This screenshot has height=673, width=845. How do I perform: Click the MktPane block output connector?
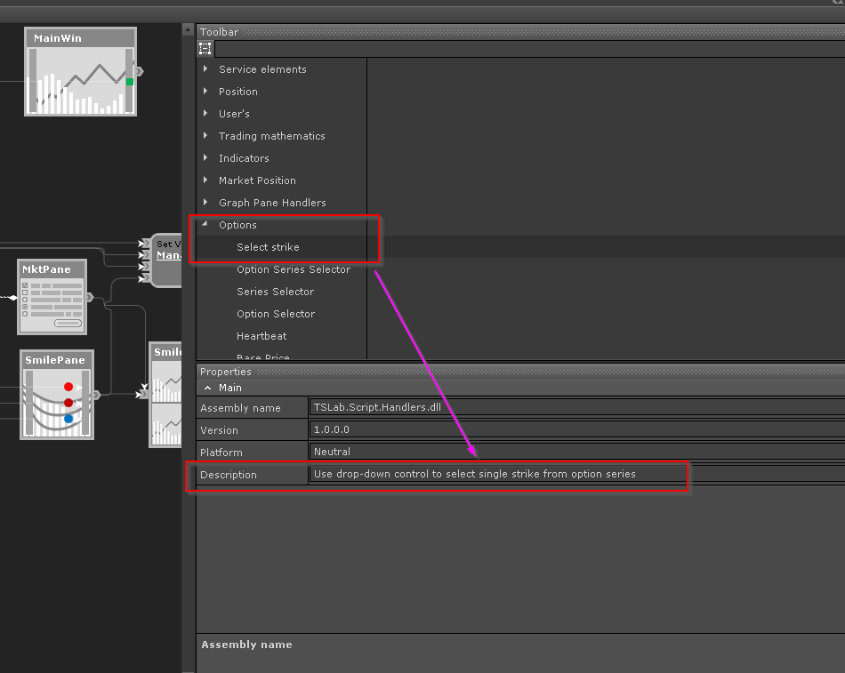click(89, 298)
